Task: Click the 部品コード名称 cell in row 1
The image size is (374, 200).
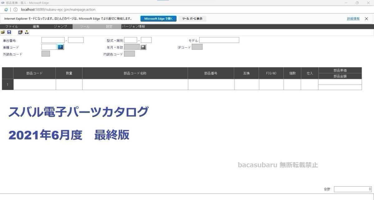Action: click(135, 84)
